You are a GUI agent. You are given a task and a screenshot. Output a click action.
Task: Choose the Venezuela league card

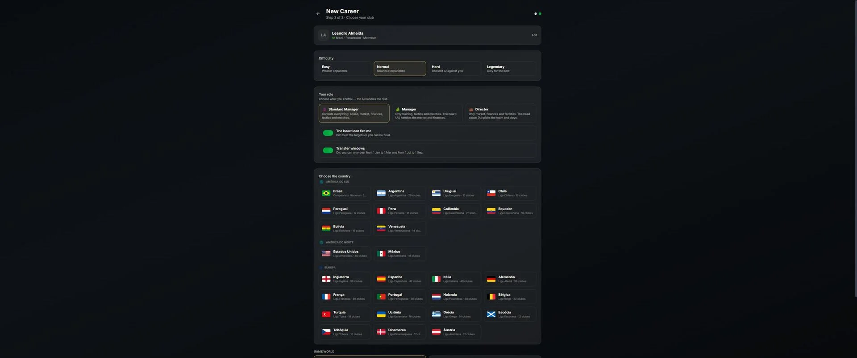pyautogui.click(x=400, y=228)
